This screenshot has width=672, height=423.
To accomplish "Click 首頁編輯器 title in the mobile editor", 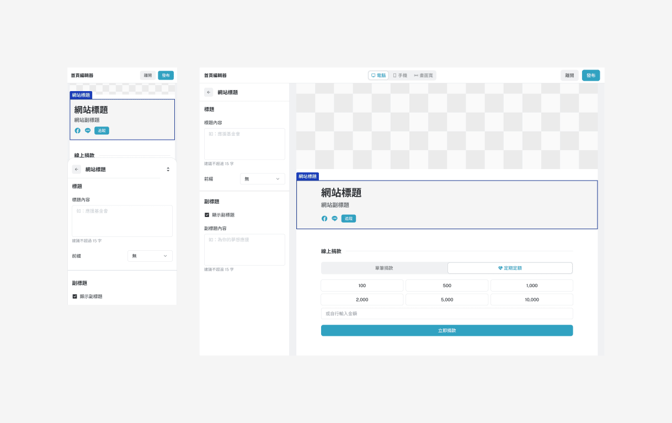I will coord(82,76).
